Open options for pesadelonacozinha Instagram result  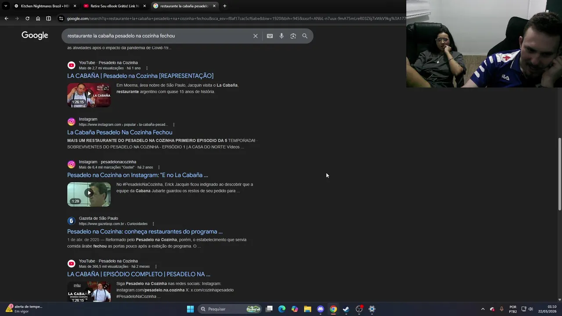(159, 167)
